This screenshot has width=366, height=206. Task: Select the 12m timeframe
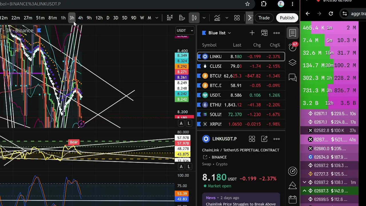pos(4,18)
